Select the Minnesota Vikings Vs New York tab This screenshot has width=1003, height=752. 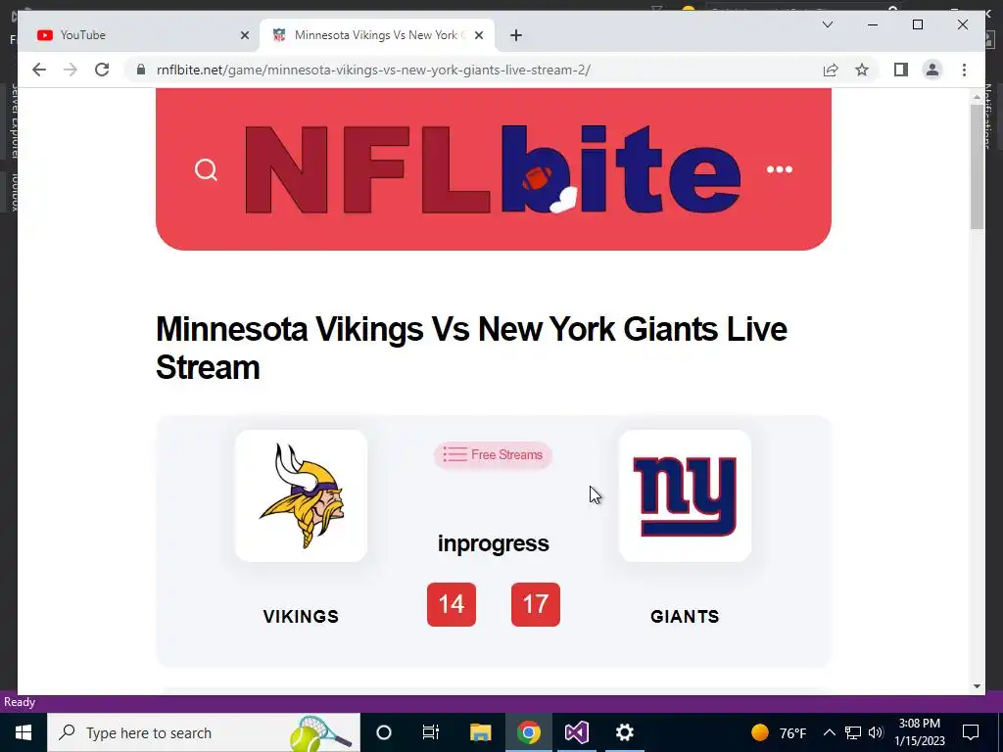pos(377,35)
